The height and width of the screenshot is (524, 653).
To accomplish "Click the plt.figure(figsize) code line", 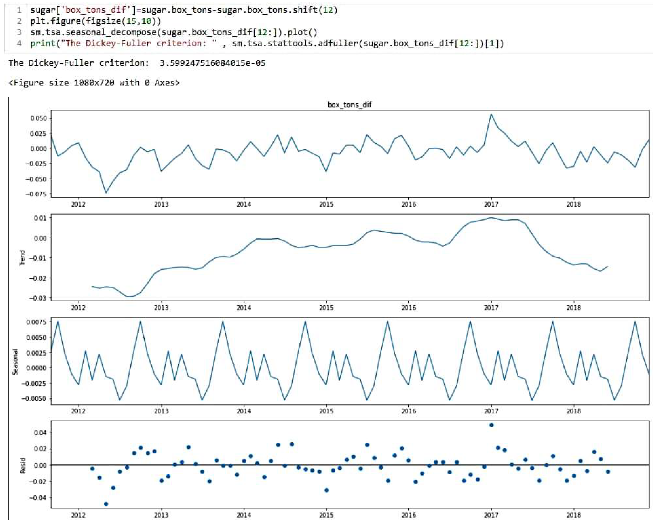I will click(96, 21).
